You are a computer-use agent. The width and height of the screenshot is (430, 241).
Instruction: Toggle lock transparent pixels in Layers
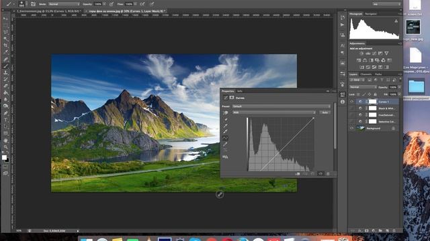[358, 94]
